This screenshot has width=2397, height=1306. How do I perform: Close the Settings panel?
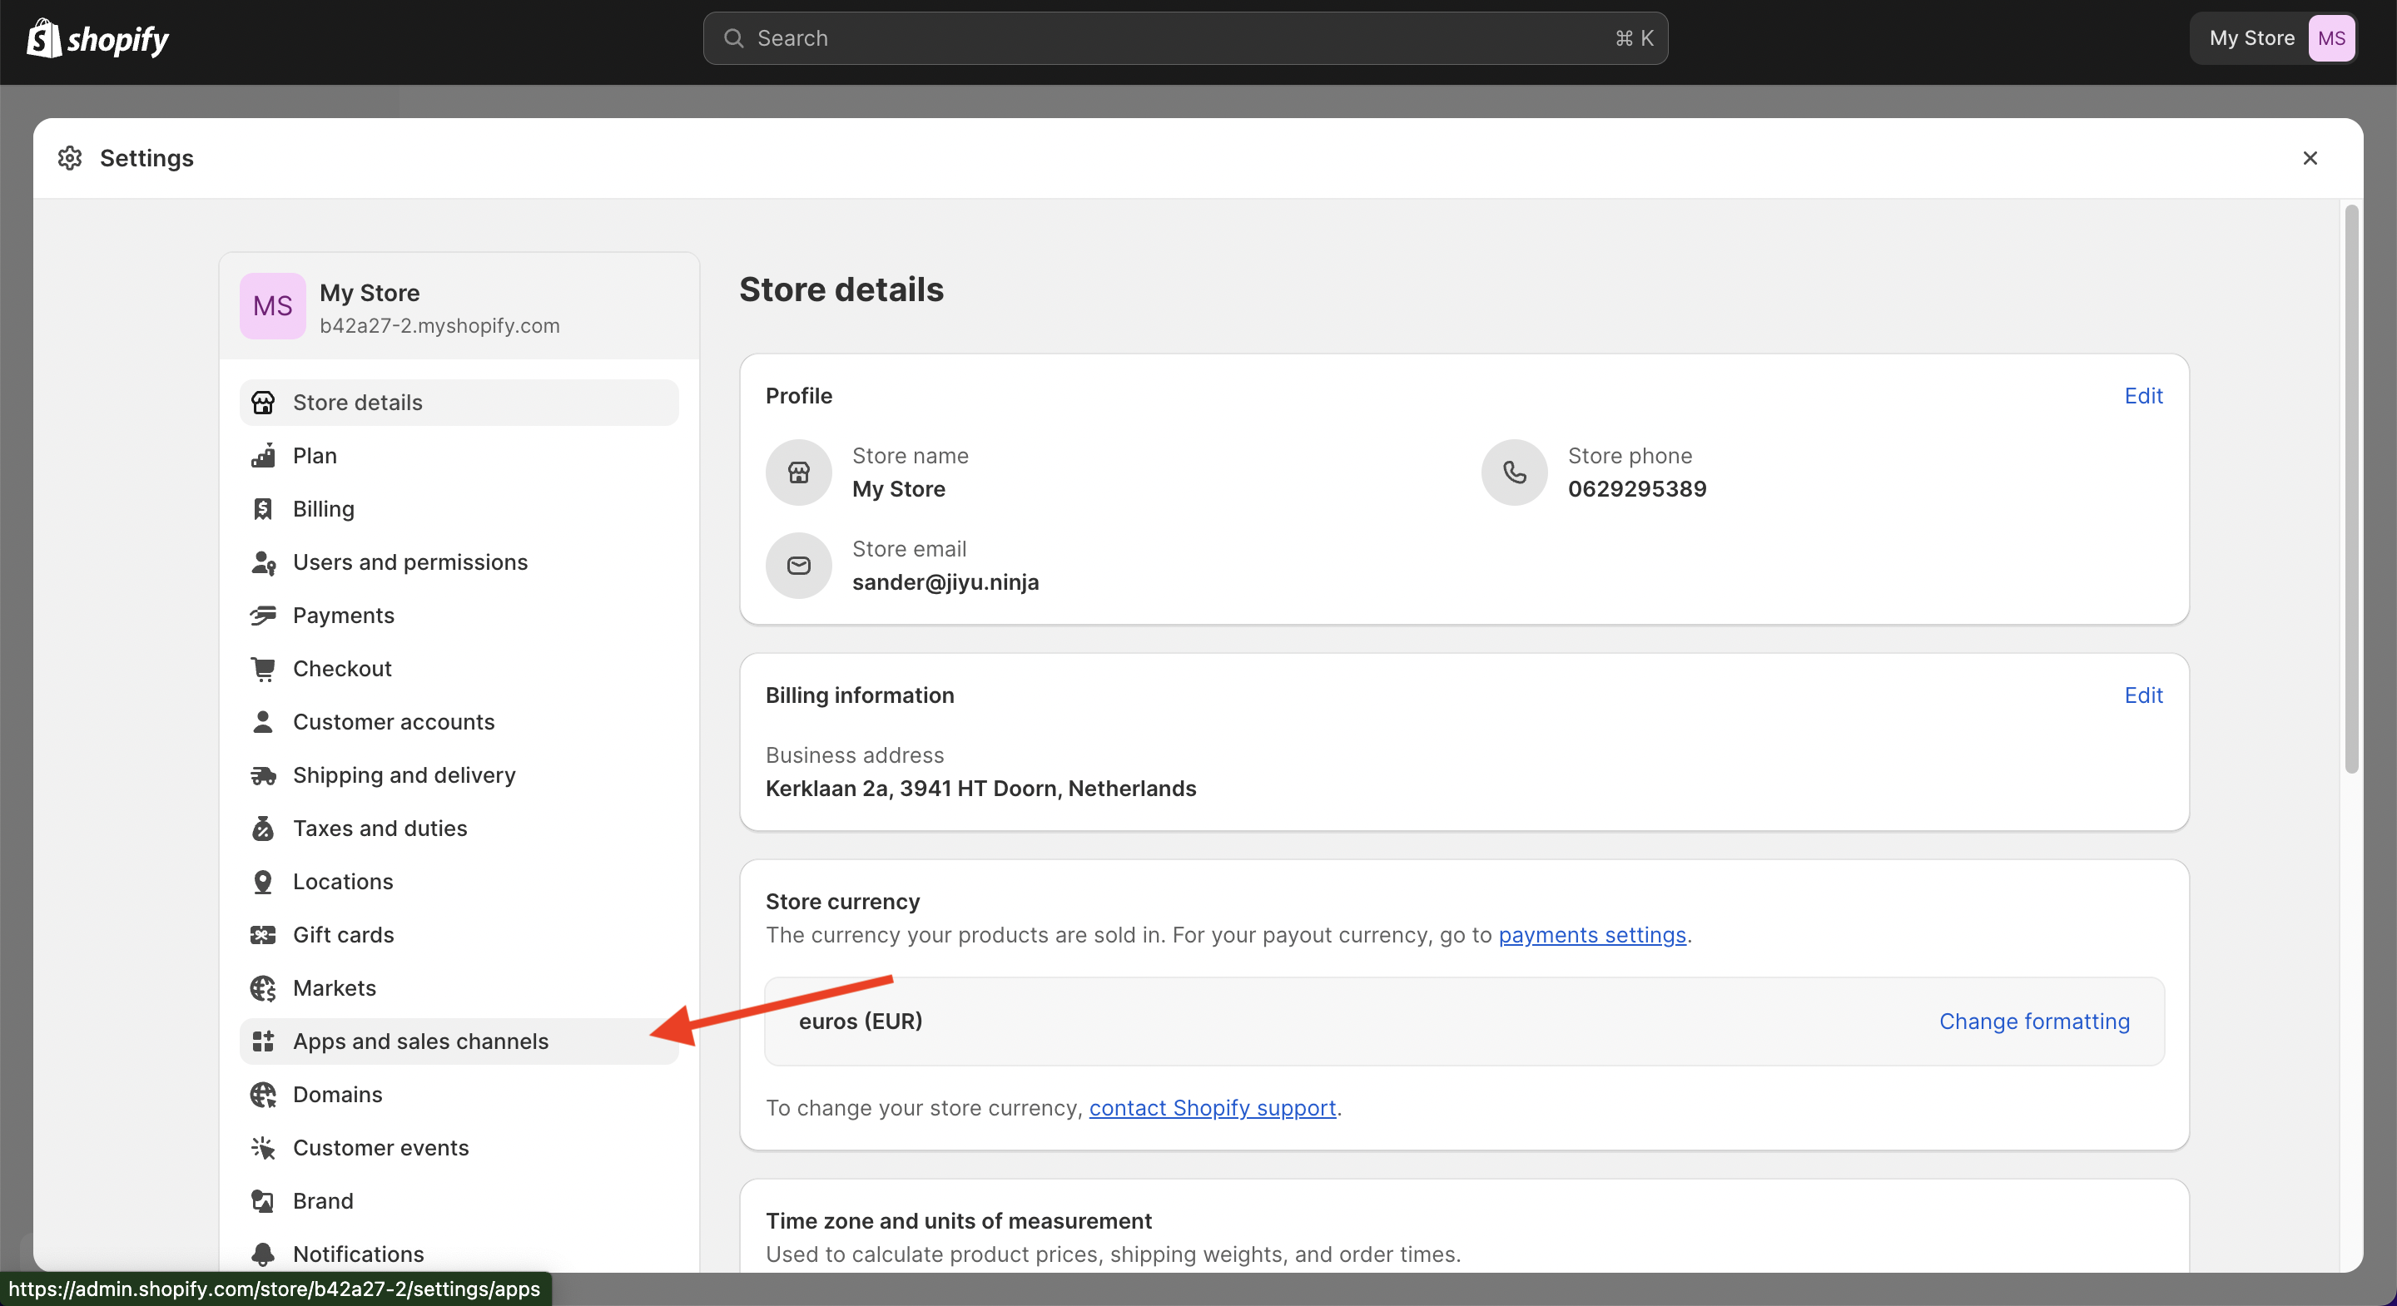(2310, 158)
